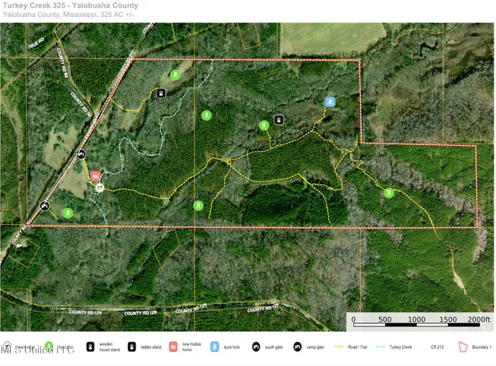Screen dimensions: 496x366
Task: Click "duck hole" legend label
Action: (x=232, y=347)
